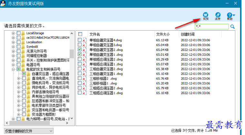
Task: Click the file filter search field
Action: tap(212, 26)
